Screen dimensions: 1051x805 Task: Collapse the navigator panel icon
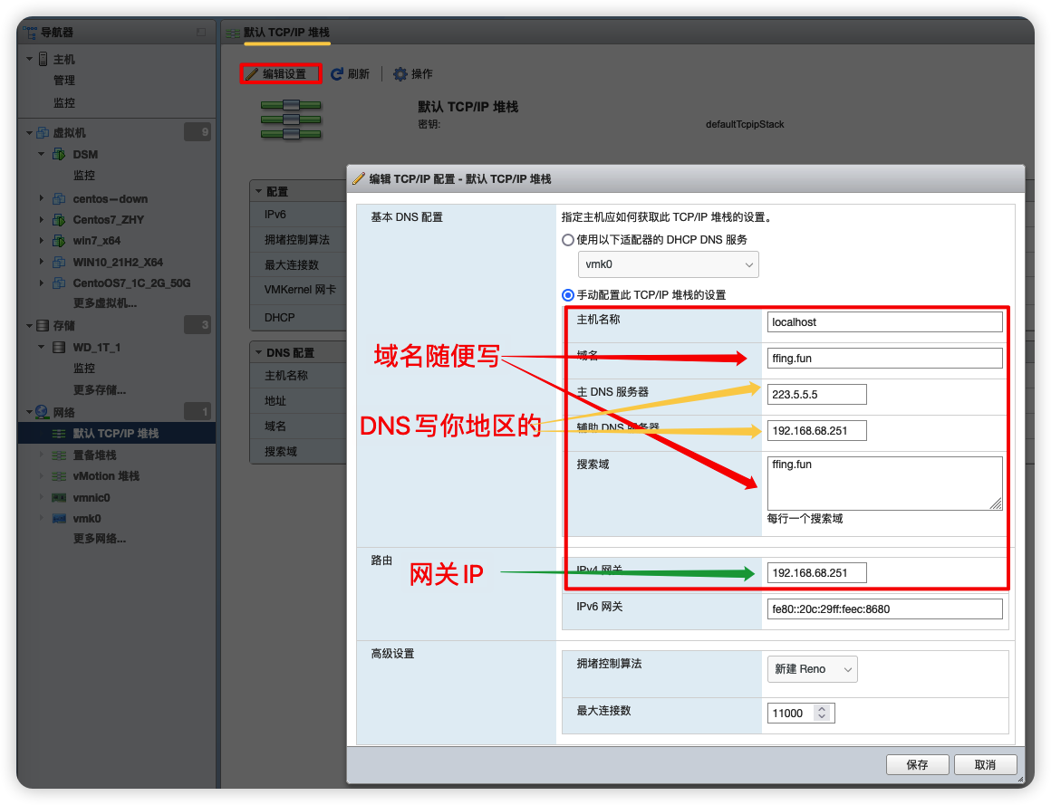pyautogui.click(x=200, y=33)
